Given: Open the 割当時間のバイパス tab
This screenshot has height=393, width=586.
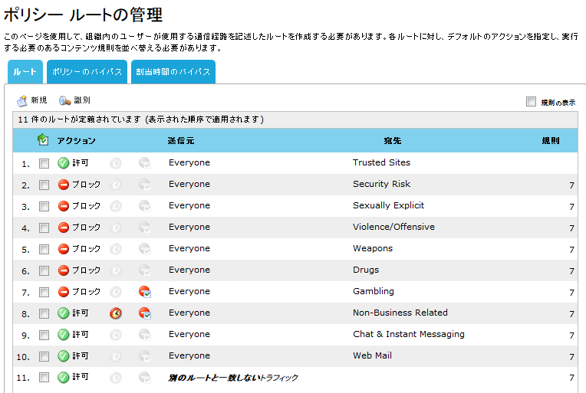Looking at the screenshot, I should 173,72.
